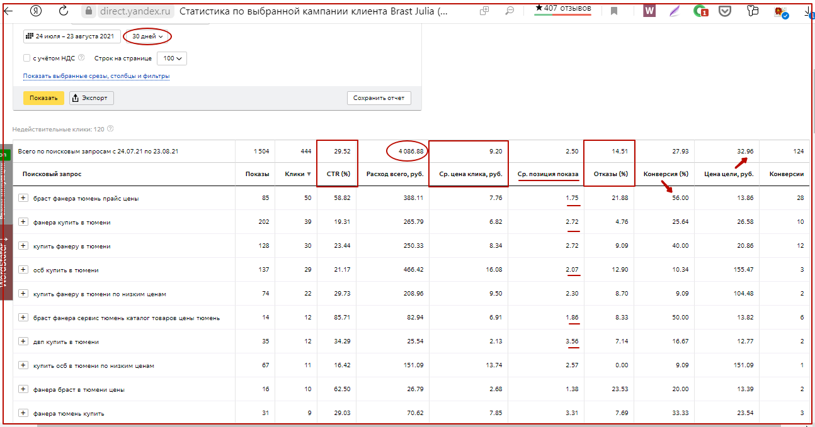Bookmark the page with the bookmark icon

click(614, 11)
